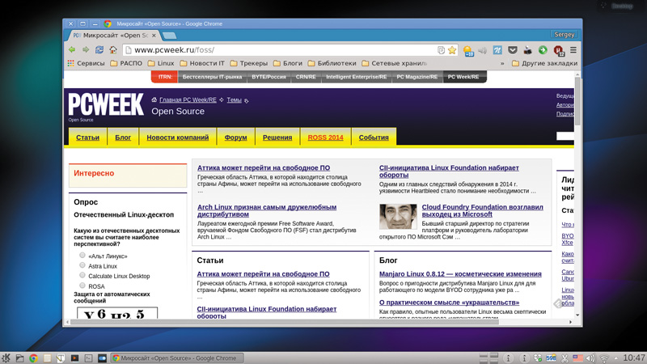
Task: Open a new tab beside the pcweek tab
Action: tap(169, 36)
